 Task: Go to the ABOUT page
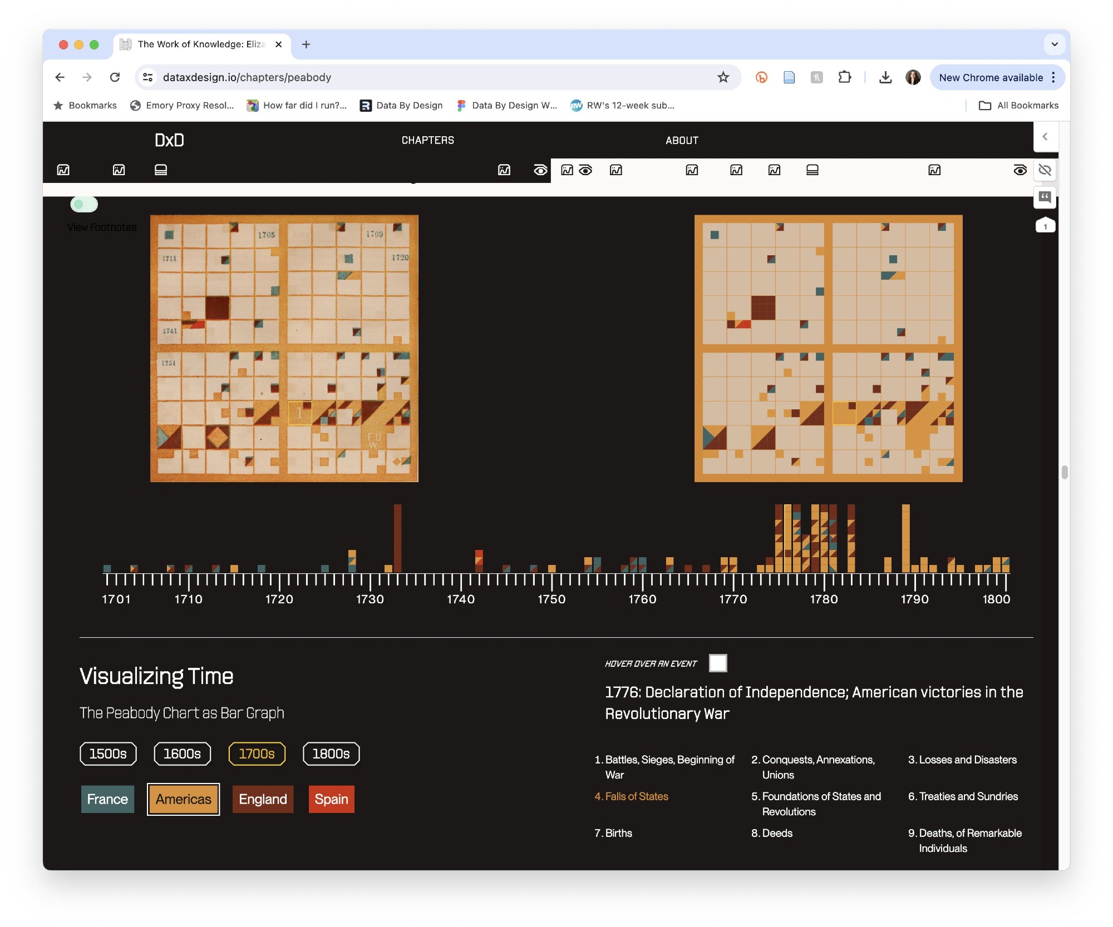click(x=682, y=140)
